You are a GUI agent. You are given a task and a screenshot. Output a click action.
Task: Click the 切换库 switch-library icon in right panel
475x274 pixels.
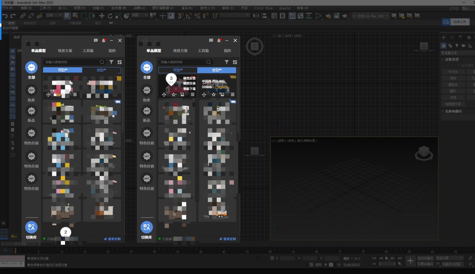tap(146, 227)
